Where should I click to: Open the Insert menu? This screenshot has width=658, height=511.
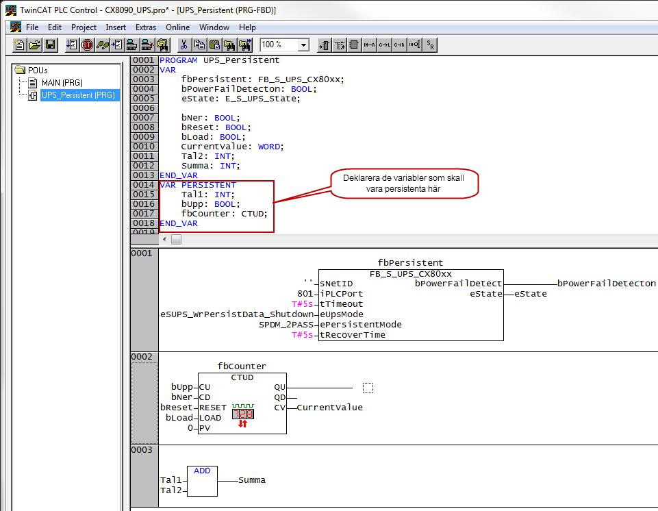(x=116, y=27)
